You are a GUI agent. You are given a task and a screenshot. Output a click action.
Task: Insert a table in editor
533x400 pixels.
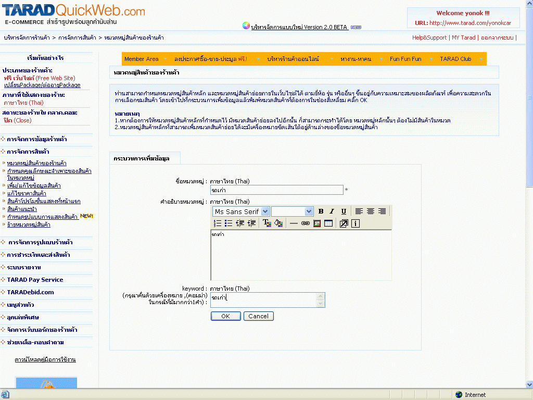[x=328, y=223]
